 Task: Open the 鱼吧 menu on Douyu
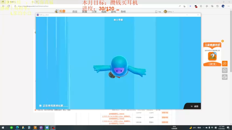tap(123, 12)
